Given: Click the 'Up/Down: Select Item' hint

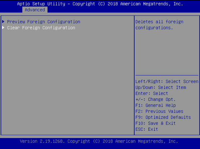Looking at the screenshot, I should point(161,87).
